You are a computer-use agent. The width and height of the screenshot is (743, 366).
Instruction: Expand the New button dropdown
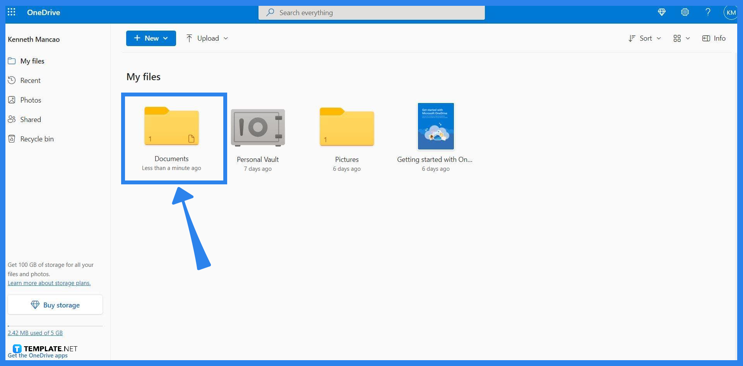(x=166, y=38)
